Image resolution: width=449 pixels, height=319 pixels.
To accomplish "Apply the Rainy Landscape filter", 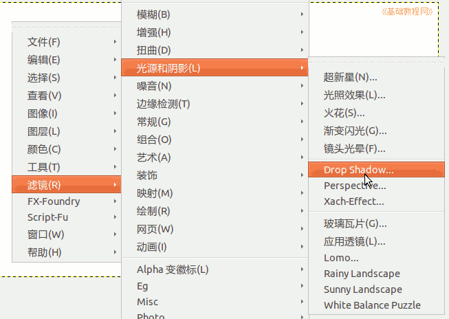I will pos(376,274).
